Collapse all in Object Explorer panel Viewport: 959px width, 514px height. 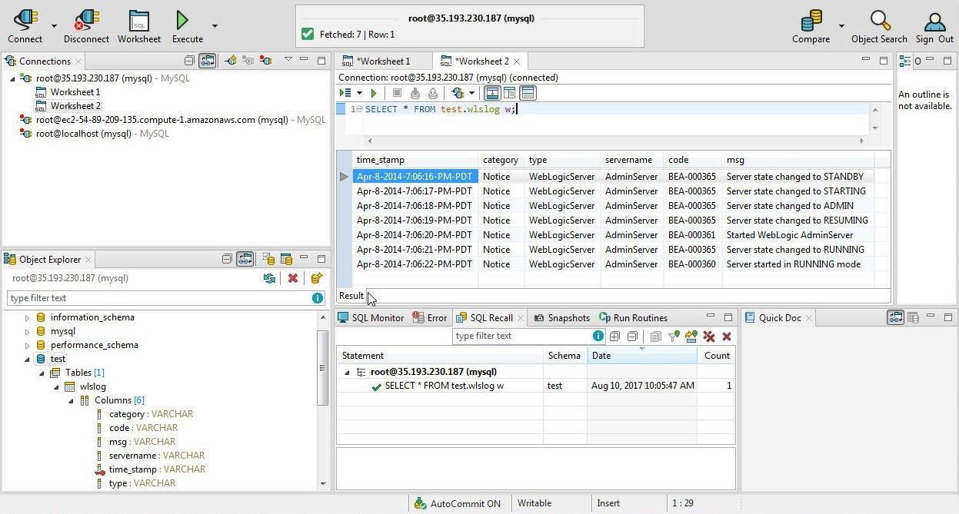[x=227, y=259]
